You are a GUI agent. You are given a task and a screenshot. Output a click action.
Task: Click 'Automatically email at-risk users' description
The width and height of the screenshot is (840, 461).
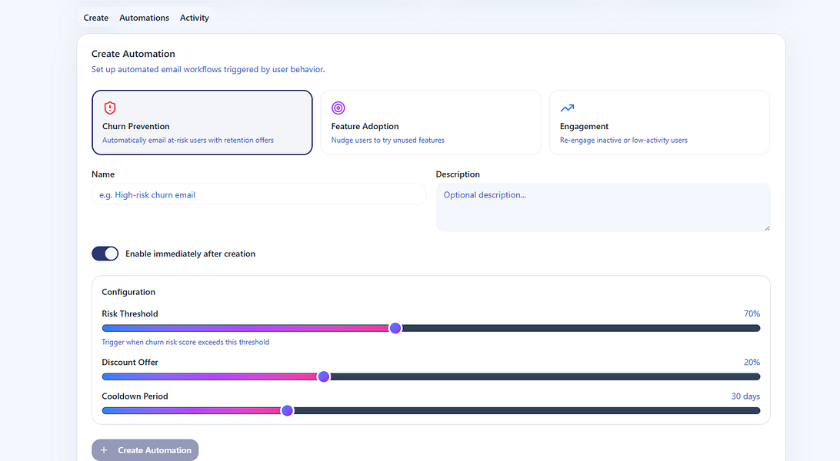(188, 140)
